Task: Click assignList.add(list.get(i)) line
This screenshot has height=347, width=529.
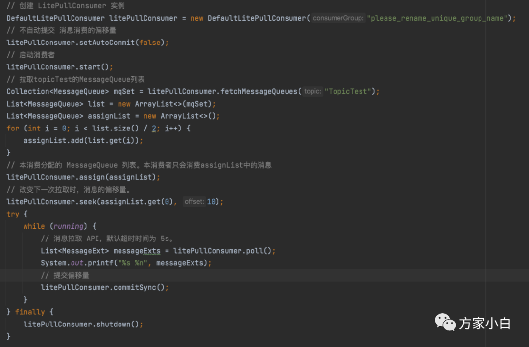Action: (x=83, y=140)
